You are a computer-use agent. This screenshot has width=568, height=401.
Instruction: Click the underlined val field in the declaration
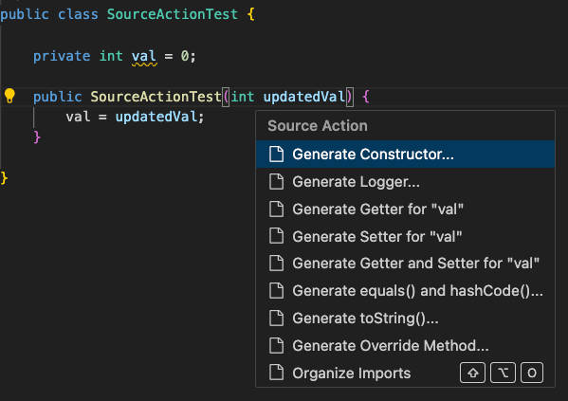point(144,57)
